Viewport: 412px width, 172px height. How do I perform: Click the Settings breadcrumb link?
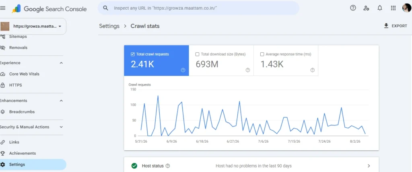point(109,26)
